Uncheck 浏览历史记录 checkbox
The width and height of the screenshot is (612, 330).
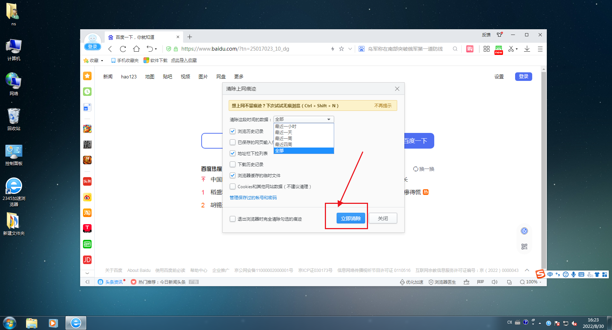pyautogui.click(x=233, y=131)
